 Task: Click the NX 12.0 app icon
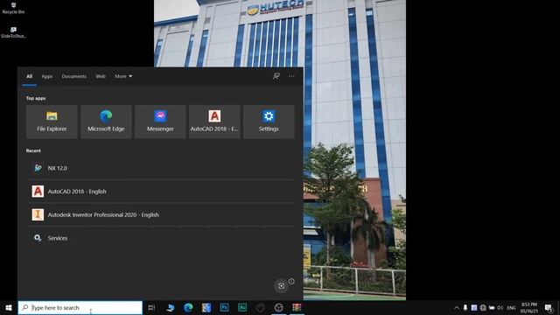38,168
